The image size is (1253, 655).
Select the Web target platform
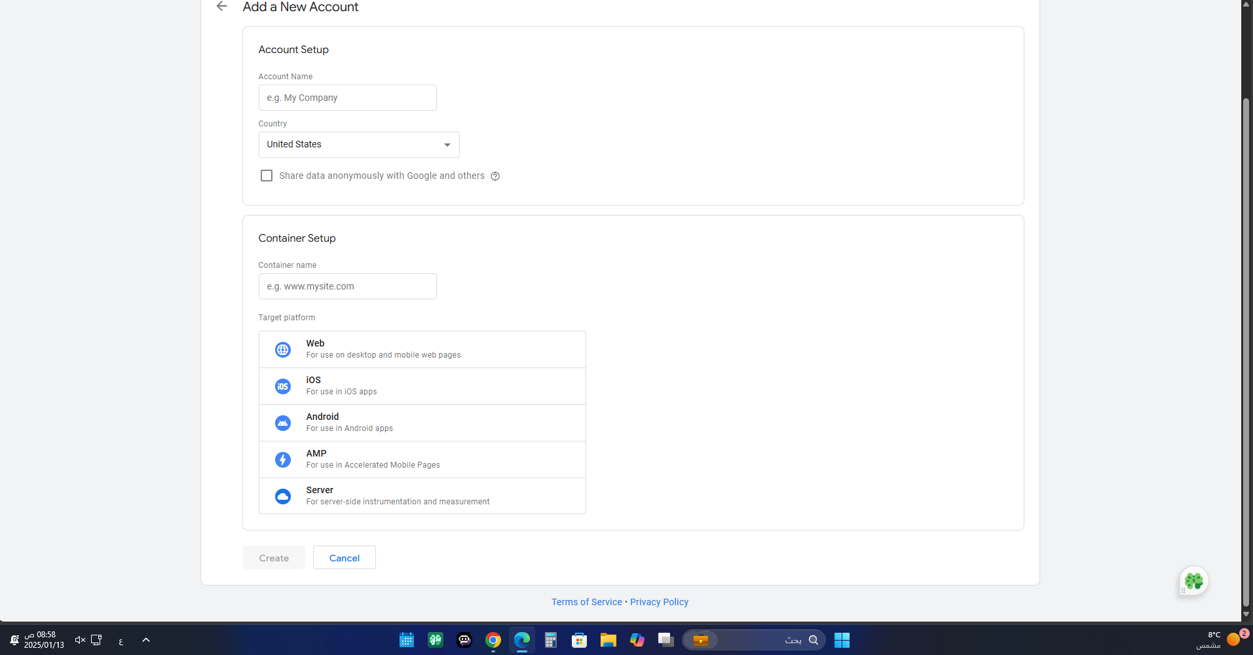coord(422,349)
